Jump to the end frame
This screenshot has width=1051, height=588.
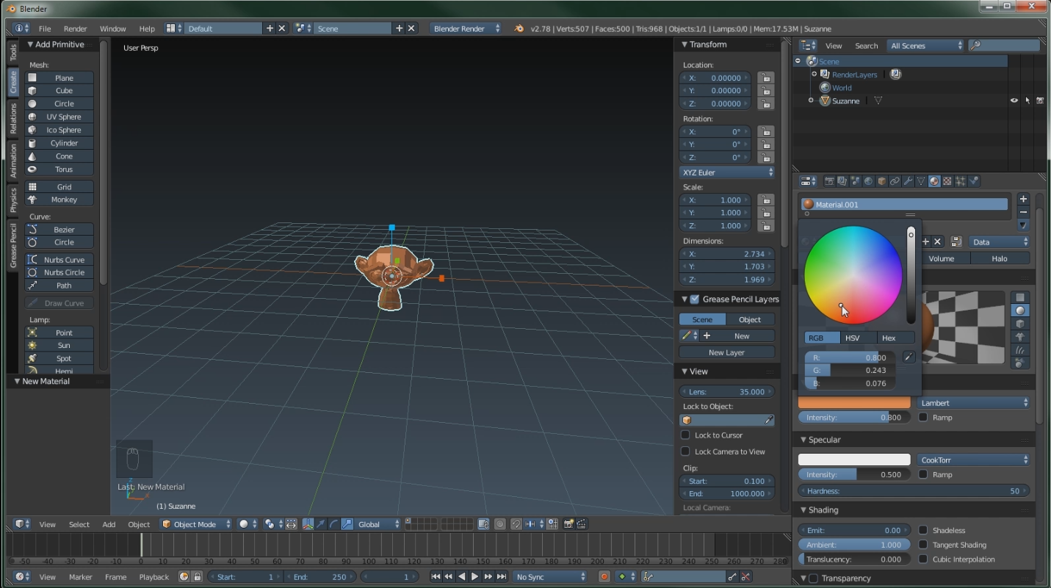[x=502, y=577]
